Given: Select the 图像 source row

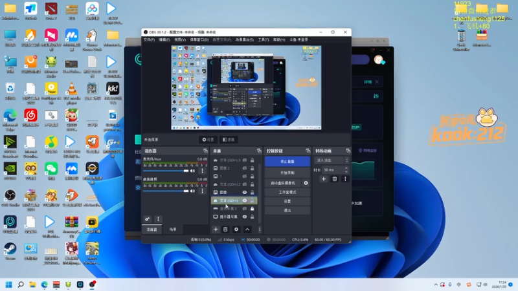Looking at the screenshot, I should pos(234,192).
